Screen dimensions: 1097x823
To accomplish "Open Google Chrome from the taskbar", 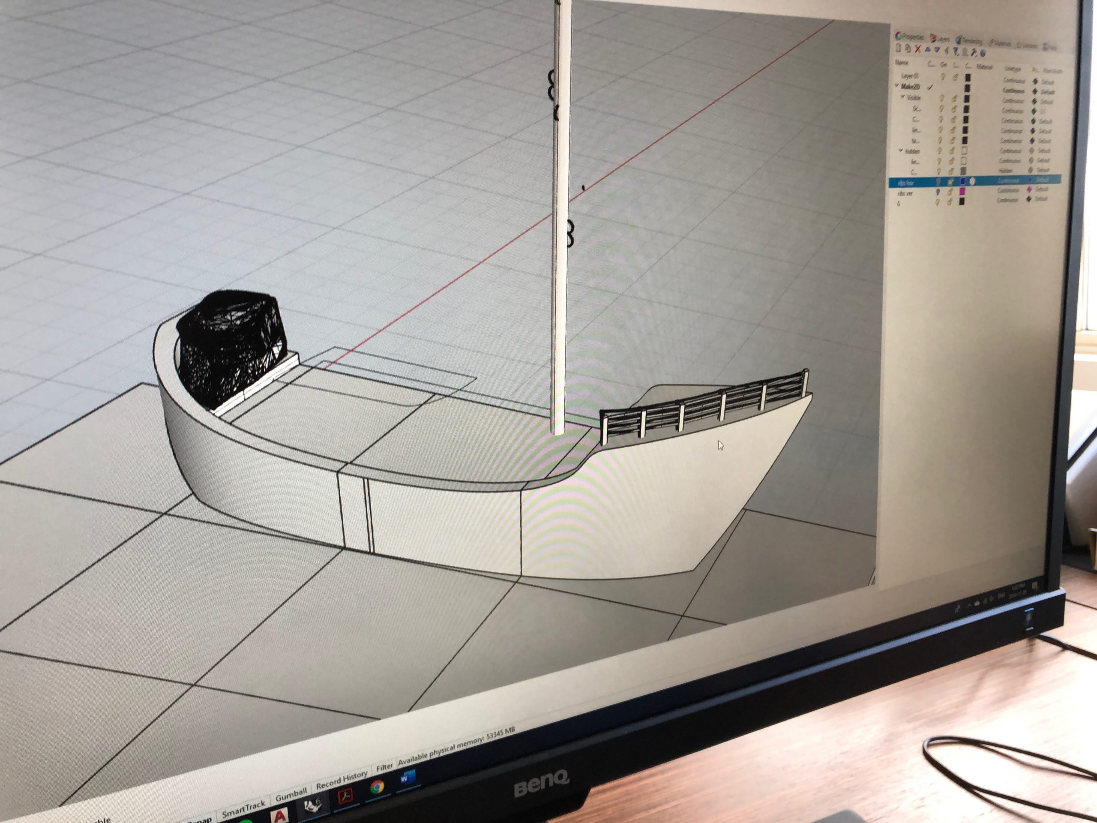I will 377,787.
